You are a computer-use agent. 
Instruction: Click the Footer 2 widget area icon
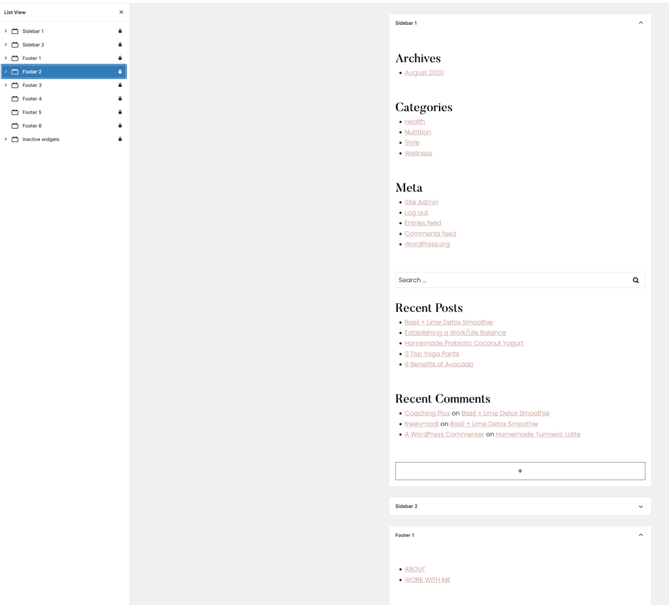tap(15, 72)
